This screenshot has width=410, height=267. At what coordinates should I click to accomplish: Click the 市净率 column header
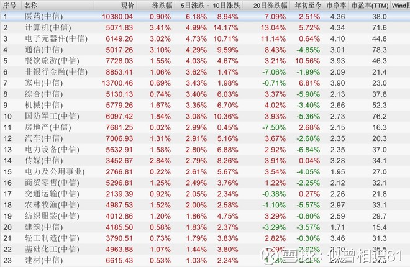click(x=336, y=5)
